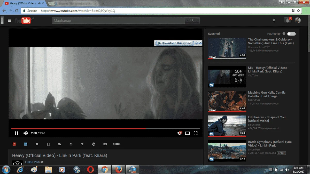Go to the YouTube home logo
Viewport: 310px width, 174px height.
[24, 21]
